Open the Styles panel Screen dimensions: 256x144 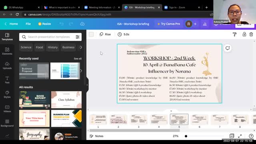pos(7,94)
